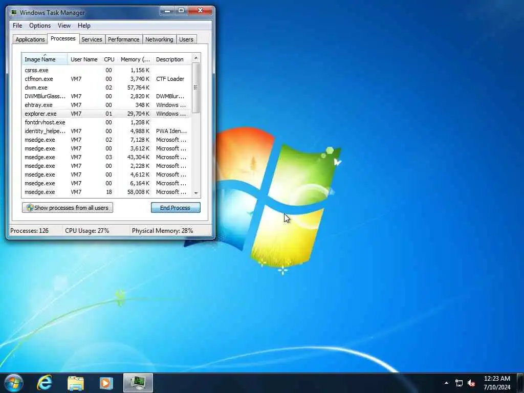The height and width of the screenshot is (393, 524).
Task: Select the ctfmon.exe process row
Action: (x=106, y=79)
